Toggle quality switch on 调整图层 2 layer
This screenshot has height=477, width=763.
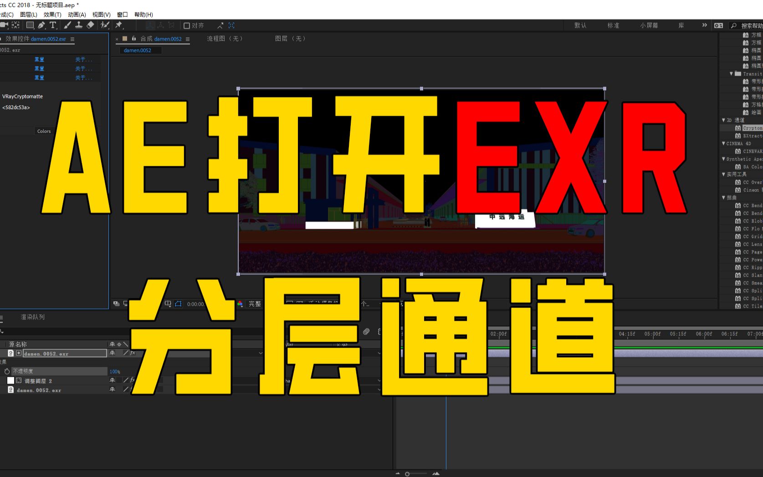point(126,380)
